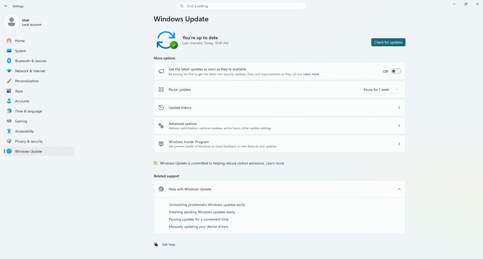The image size is (483, 259).
Task: Click the Windows Update sidebar icon
Action: pyautogui.click(x=9, y=151)
